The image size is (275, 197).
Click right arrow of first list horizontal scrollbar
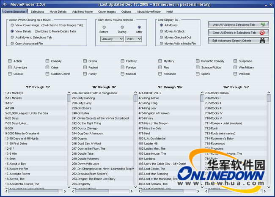pos(65,191)
